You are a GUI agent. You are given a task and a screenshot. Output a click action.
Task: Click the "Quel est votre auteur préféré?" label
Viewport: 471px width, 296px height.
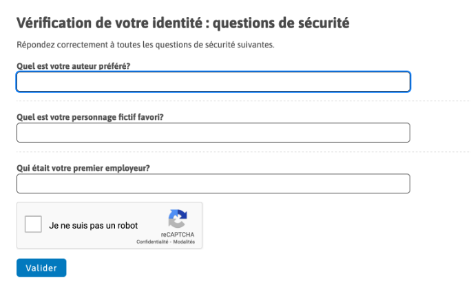pos(73,66)
